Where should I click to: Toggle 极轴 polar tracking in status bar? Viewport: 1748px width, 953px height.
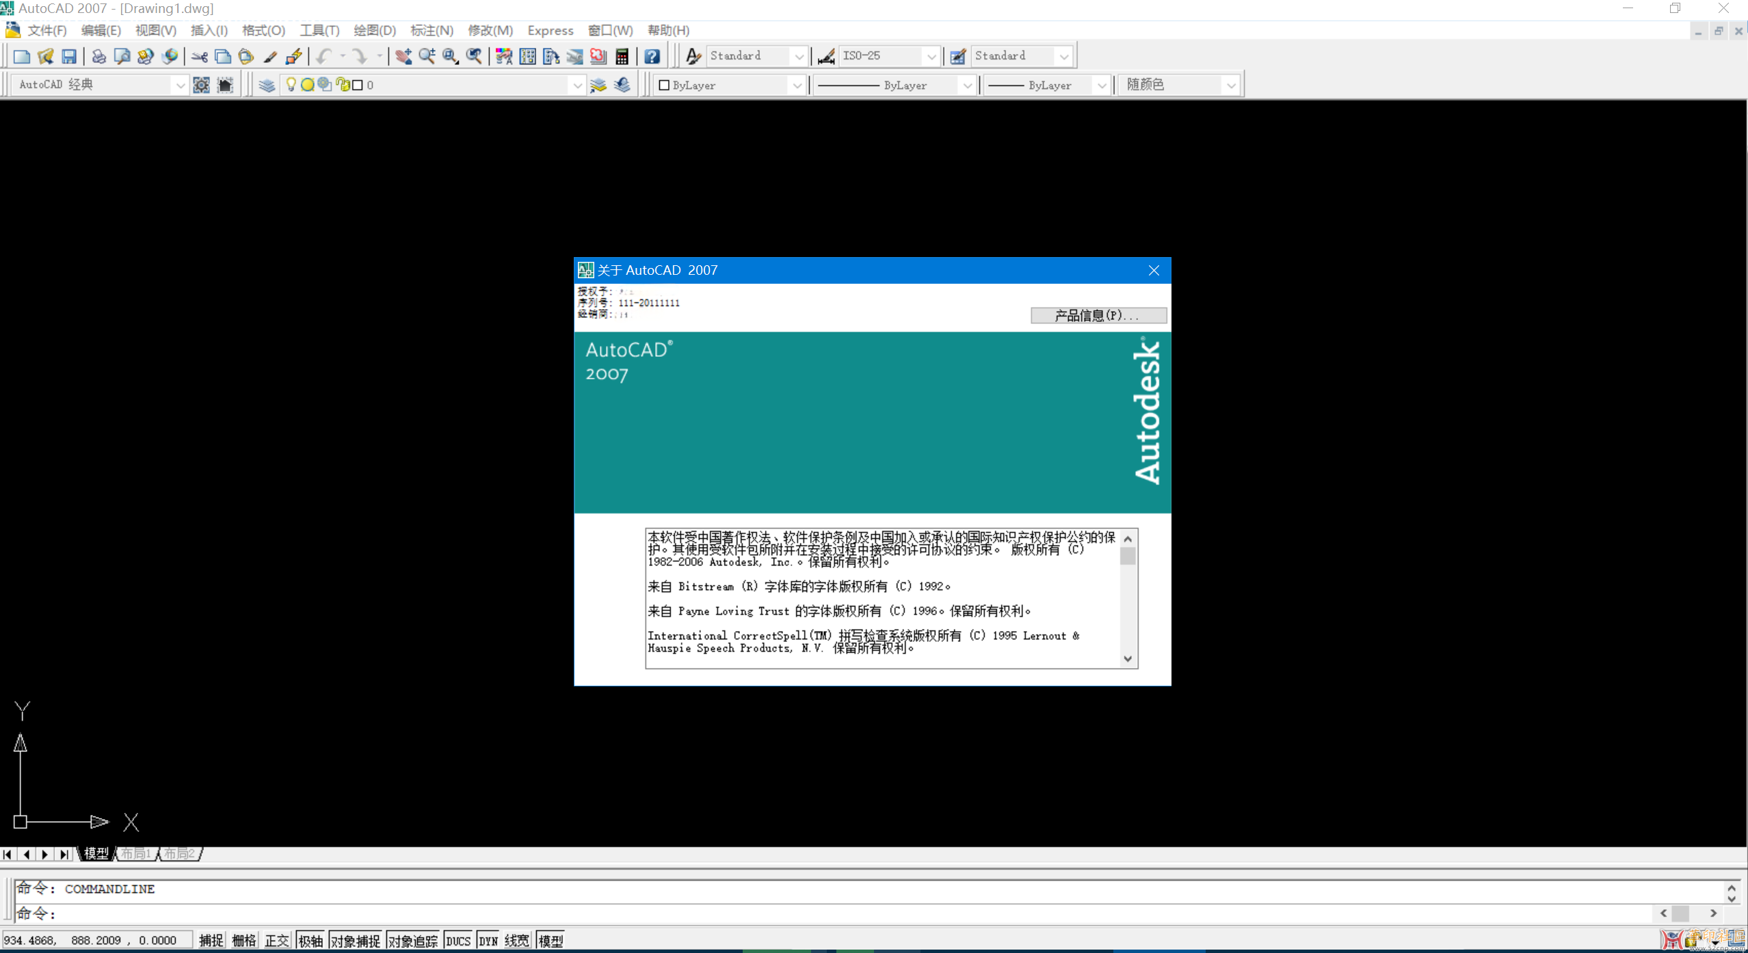[311, 941]
